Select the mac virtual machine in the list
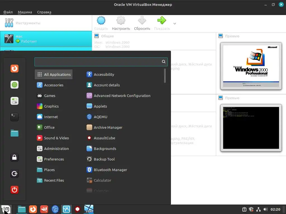286x214 pixels. (46, 39)
